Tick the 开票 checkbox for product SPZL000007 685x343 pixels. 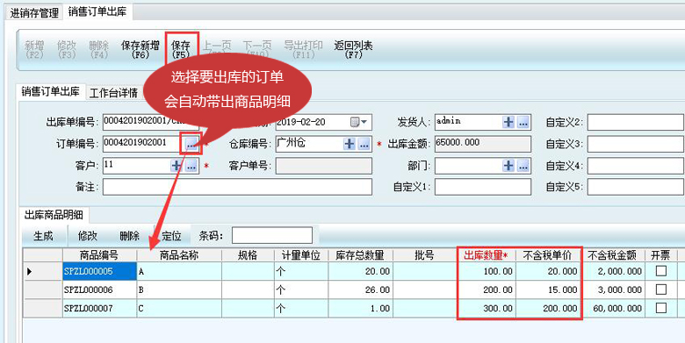(661, 308)
